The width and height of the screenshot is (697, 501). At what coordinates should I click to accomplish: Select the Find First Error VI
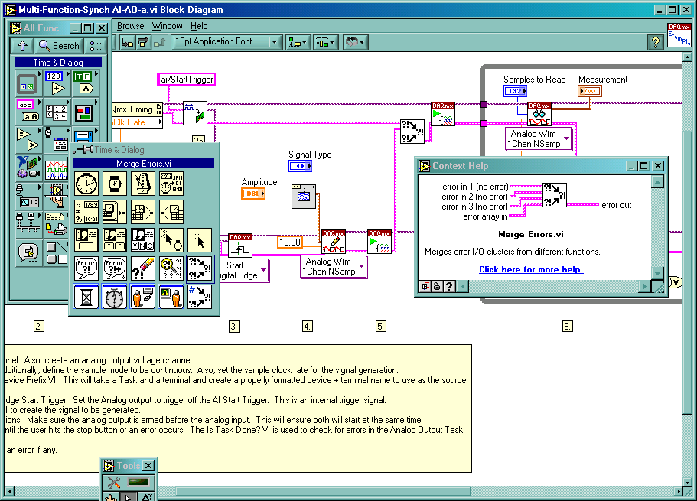tap(171, 268)
